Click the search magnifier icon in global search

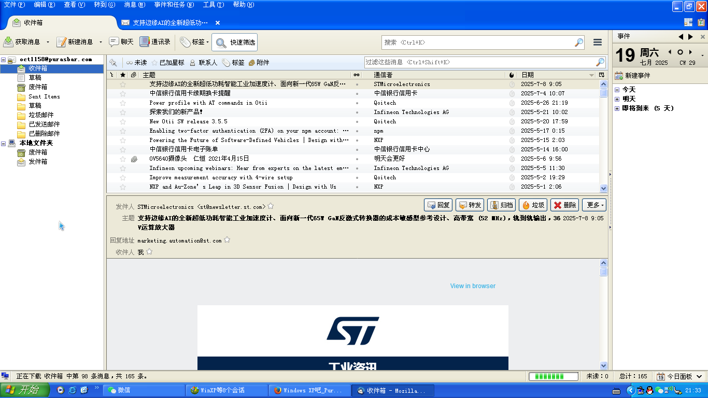coord(579,42)
